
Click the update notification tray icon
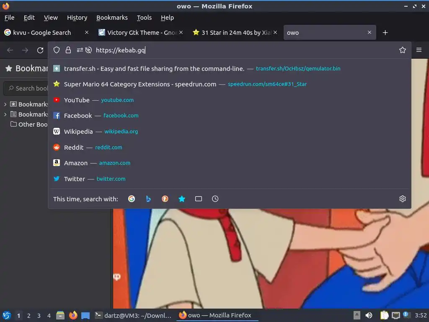click(406, 315)
